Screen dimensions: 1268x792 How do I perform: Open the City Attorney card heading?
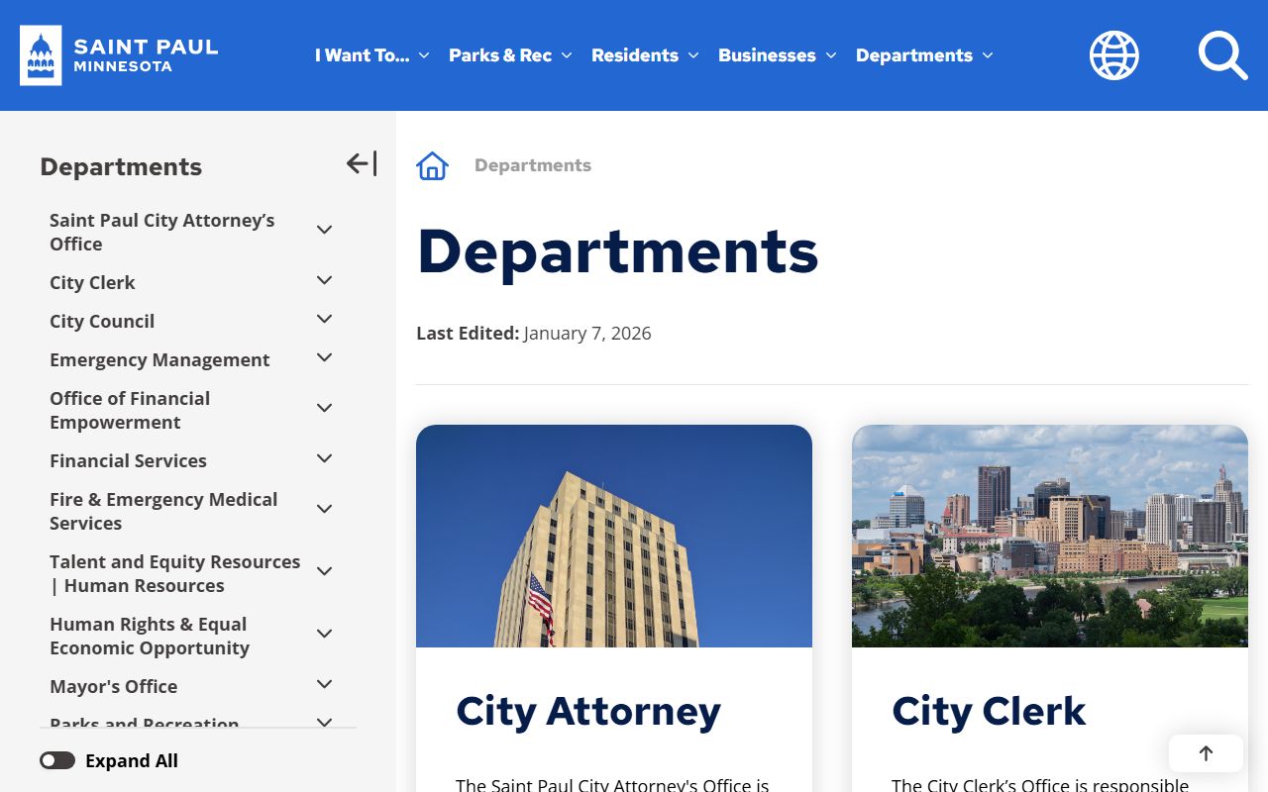click(x=588, y=711)
